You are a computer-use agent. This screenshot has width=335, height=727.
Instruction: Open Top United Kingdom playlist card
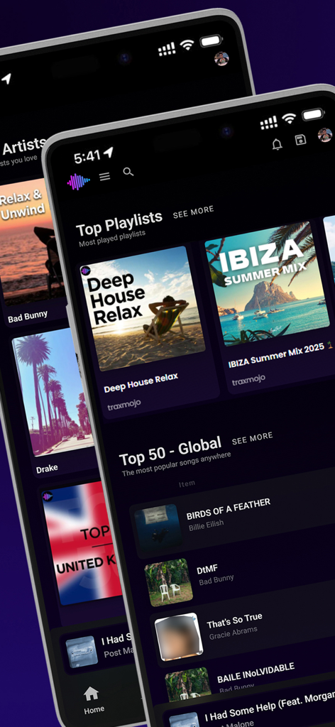click(81, 543)
